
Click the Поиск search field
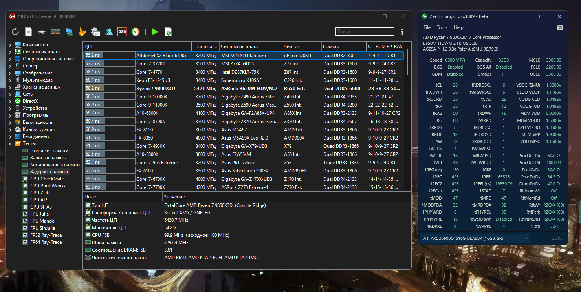click(365, 31)
